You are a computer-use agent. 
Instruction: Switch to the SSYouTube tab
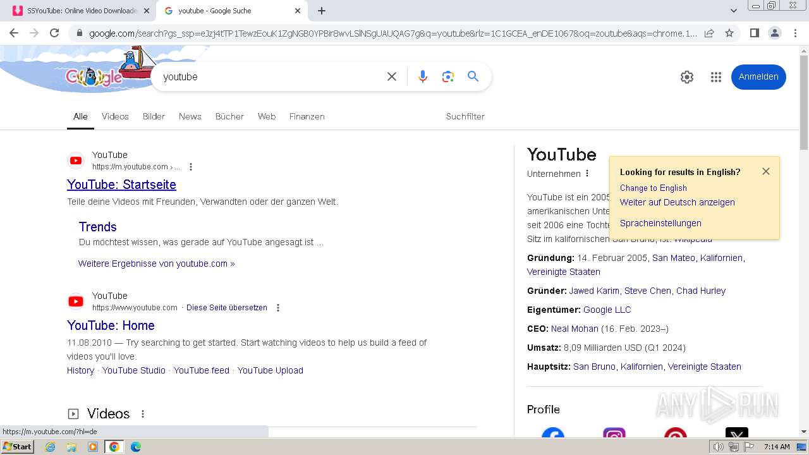81,11
